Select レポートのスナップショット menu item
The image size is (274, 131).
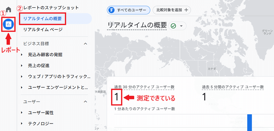pyautogui.click(x=51, y=8)
